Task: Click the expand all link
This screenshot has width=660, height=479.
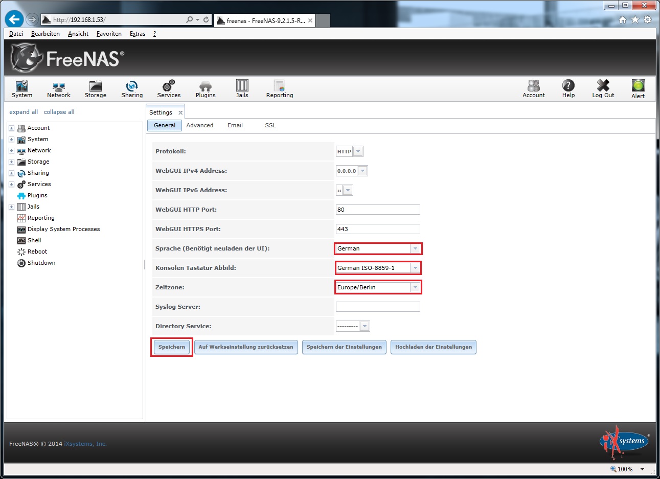Action: [24, 112]
